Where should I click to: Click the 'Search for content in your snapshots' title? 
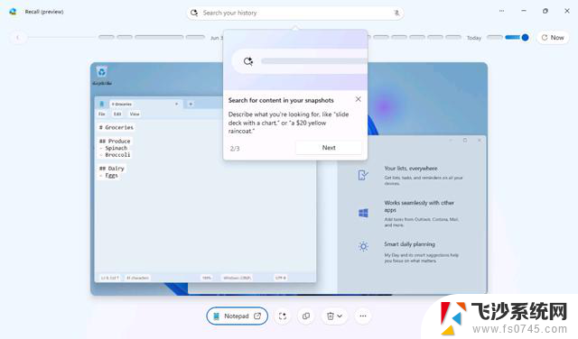[281, 100]
